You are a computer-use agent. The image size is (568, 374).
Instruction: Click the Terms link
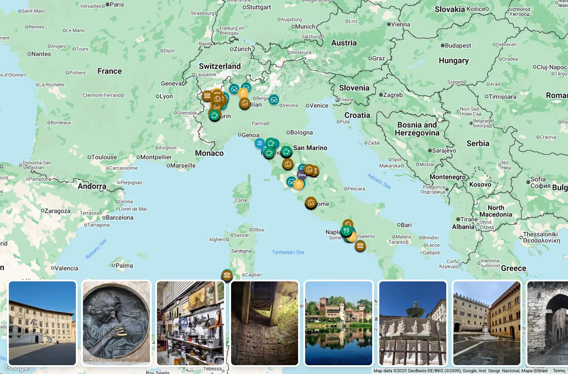coord(559,371)
